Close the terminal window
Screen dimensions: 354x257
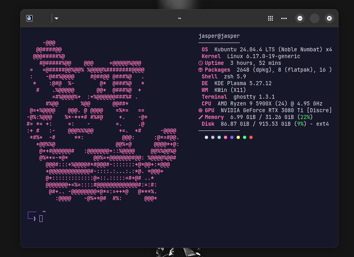coord(329,18)
